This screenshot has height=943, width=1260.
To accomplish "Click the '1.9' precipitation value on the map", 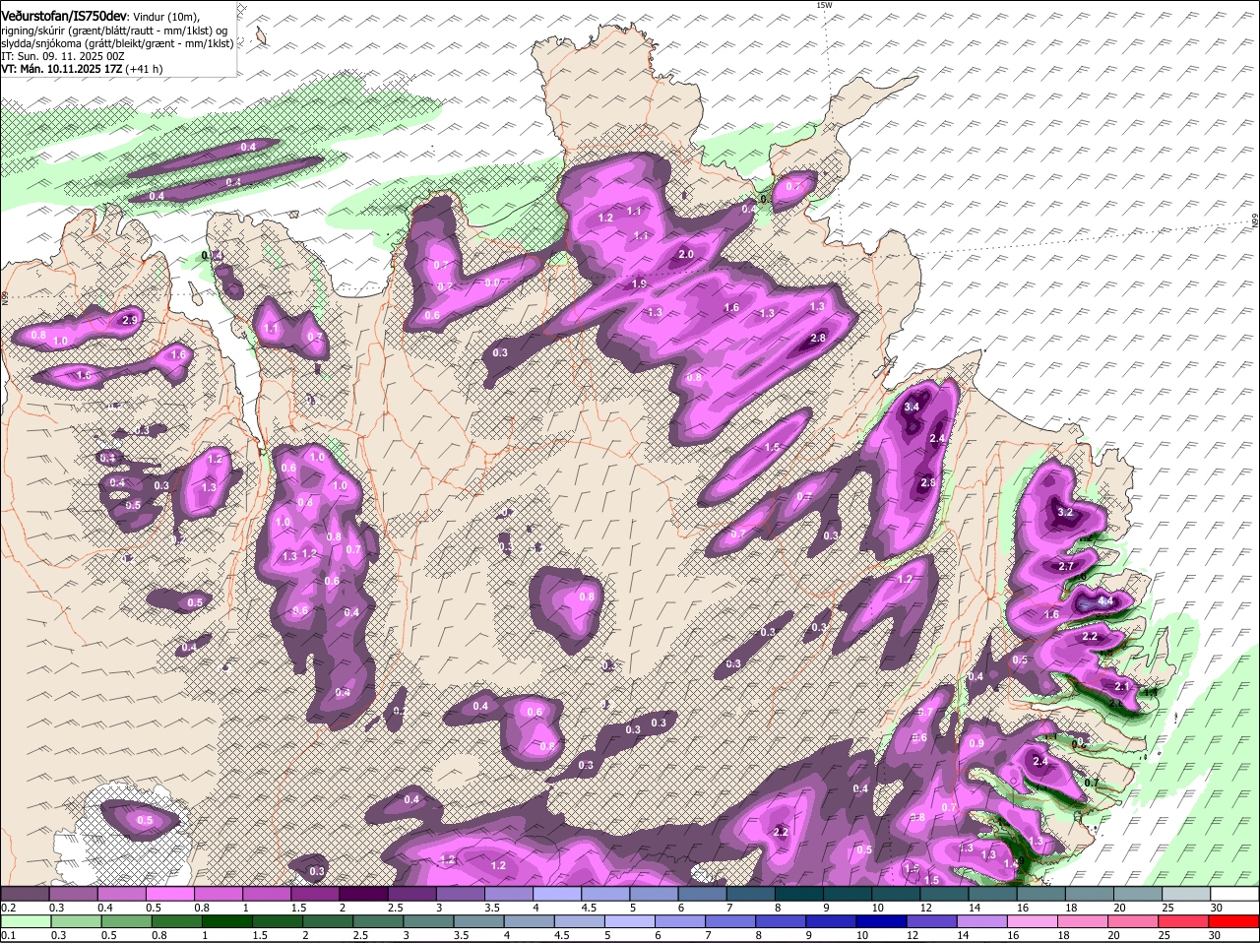I will [639, 283].
